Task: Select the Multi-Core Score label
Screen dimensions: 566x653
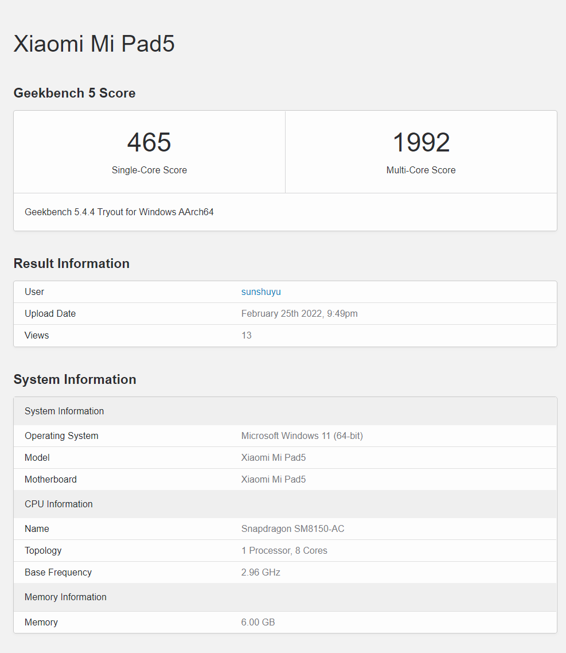Action: pos(421,170)
